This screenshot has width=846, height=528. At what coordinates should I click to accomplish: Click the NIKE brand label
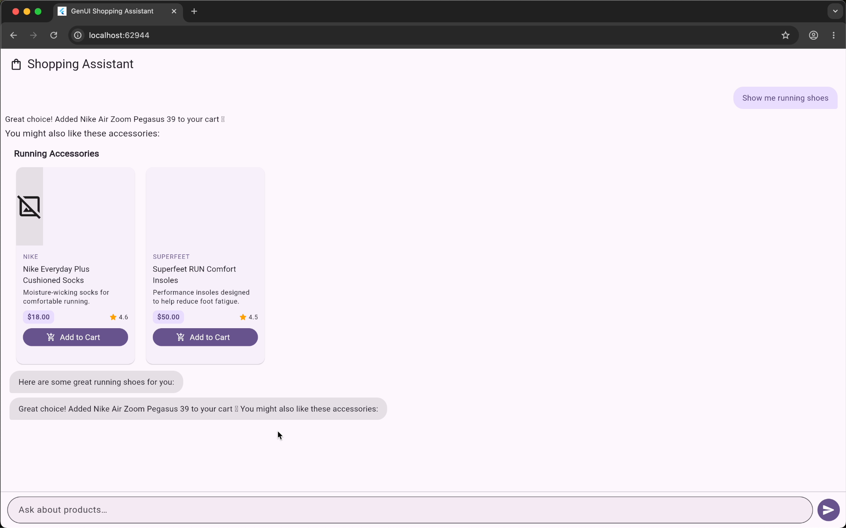tap(31, 257)
